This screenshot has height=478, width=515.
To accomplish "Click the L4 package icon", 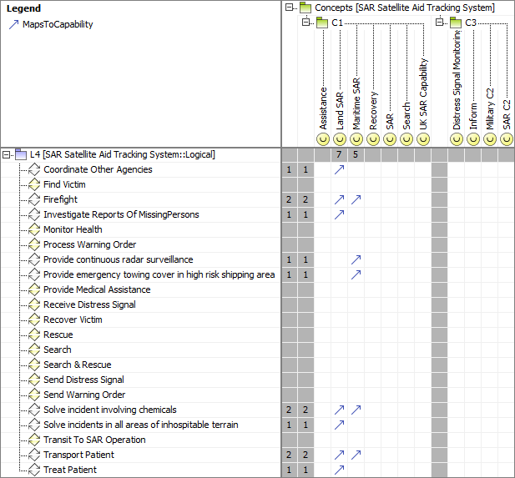I will pyautogui.click(x=21, y=154).
